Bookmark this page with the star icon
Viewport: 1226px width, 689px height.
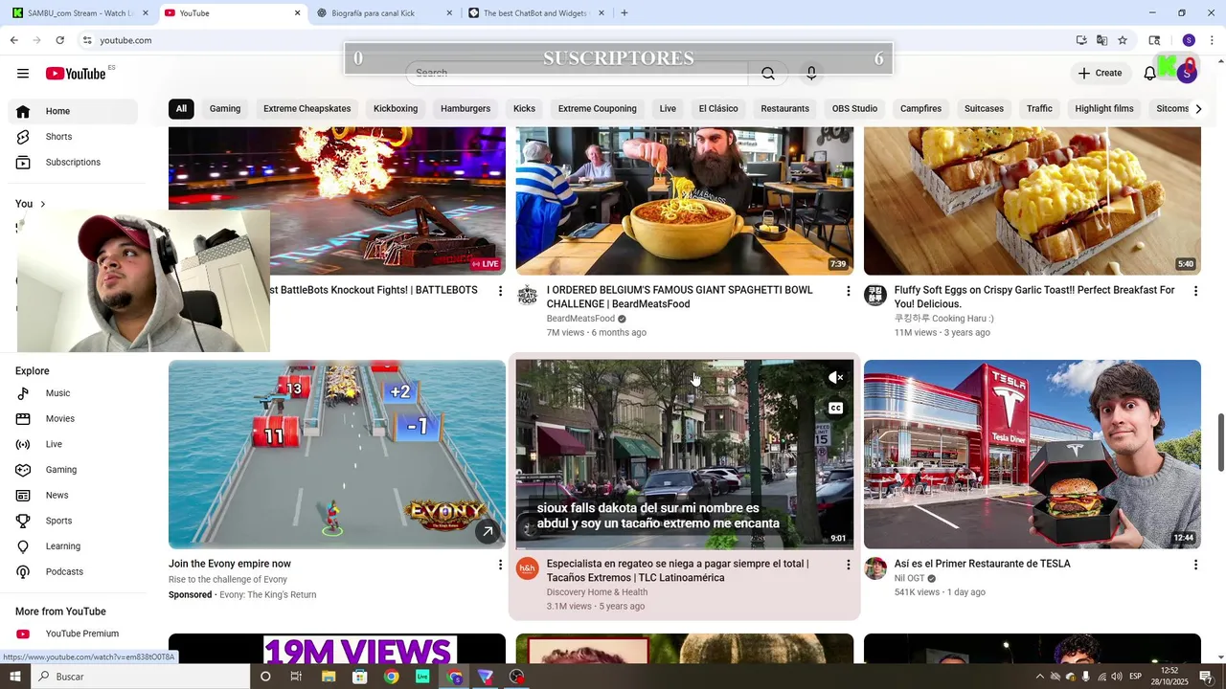(x=1123, y=40)
